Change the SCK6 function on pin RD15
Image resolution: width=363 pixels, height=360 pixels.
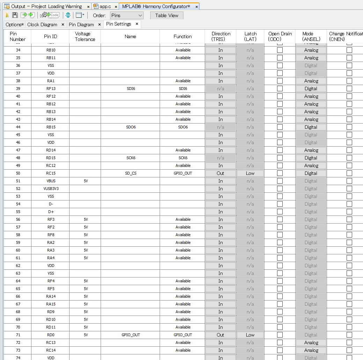click(x=183, y=158)
